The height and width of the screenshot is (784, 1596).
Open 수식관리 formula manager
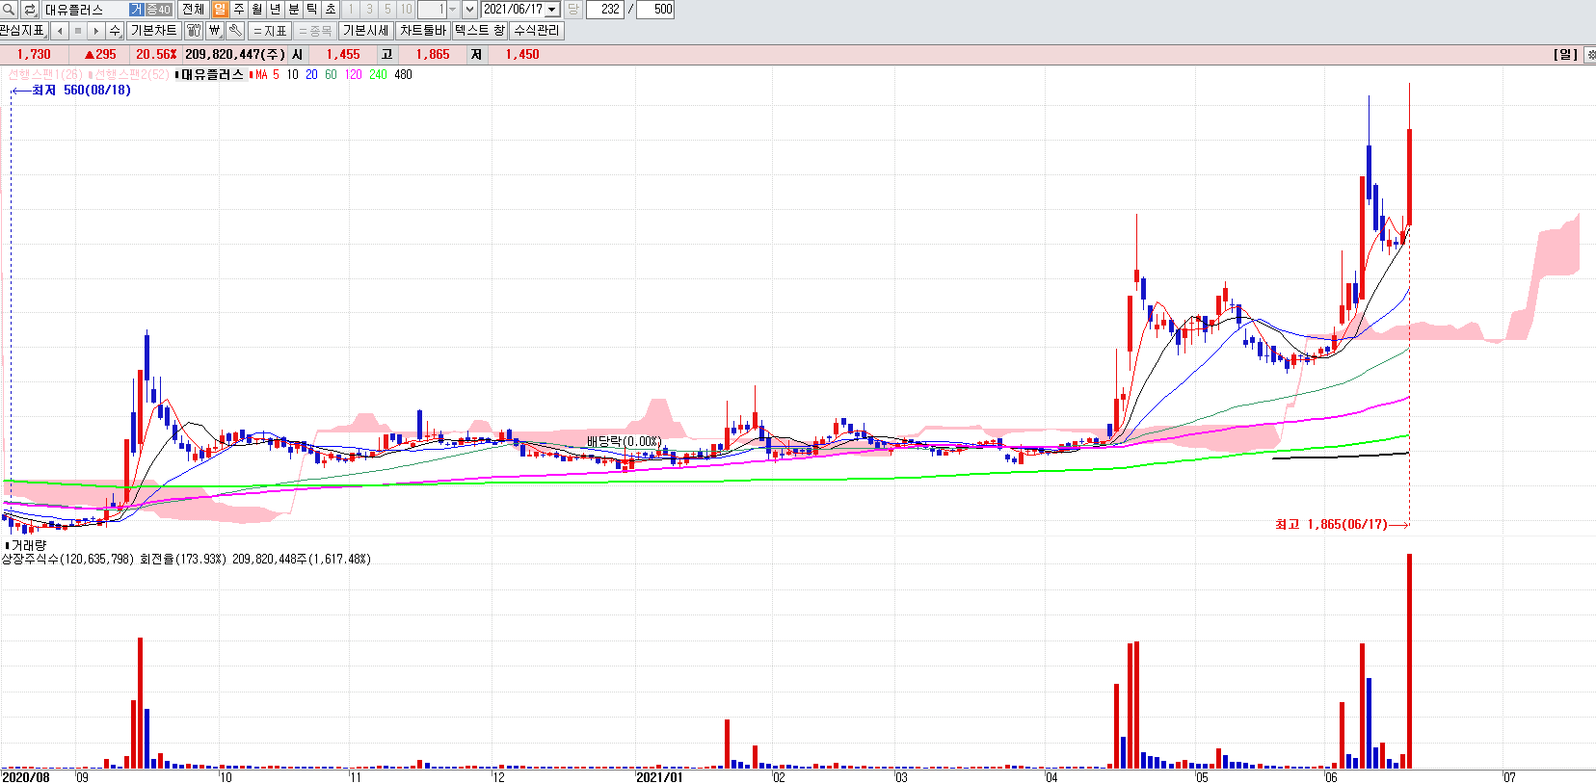536,31
